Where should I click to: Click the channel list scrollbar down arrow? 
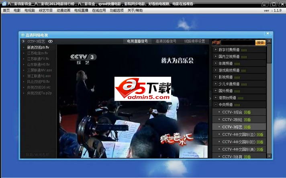(269, 156)
